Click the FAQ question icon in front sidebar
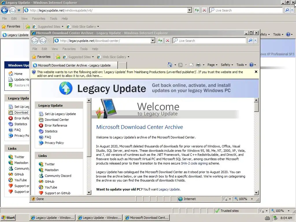Image resolution: width=296 pixels, height=222 pixels. (x=41, y=137)
